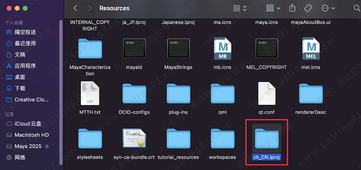Click the Tags toolbar icon

[x=308, y=8]
